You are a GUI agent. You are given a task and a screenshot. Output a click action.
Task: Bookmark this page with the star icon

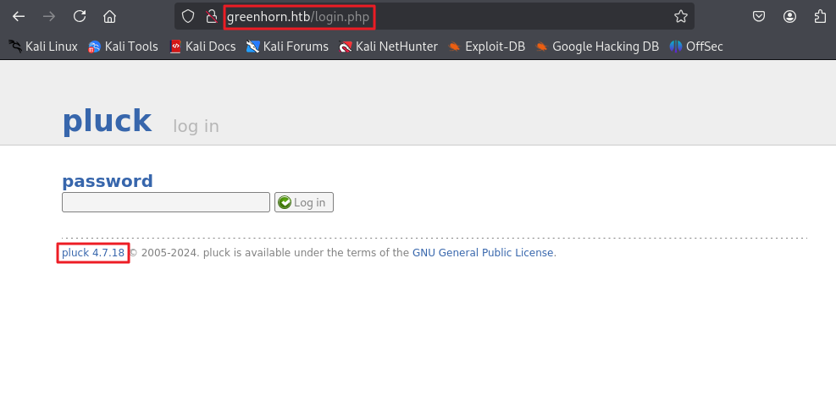pos(681,17)
